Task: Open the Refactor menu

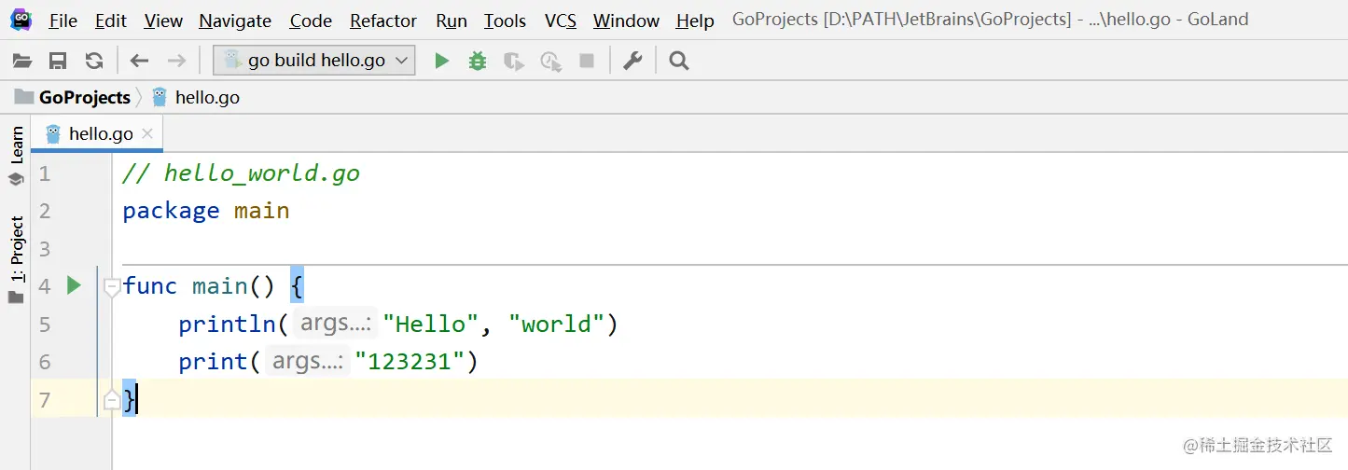Action: [383, 21]
